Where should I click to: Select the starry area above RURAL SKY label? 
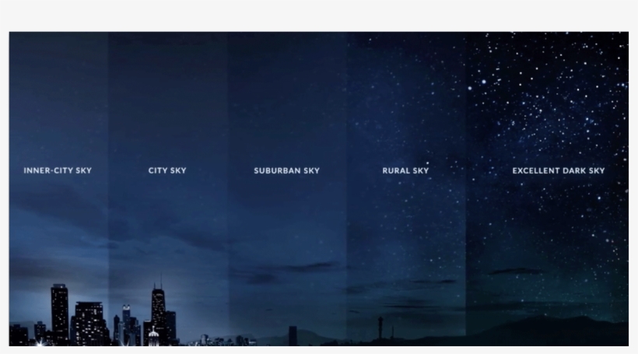pyautogui.click(x=405, y=101)
